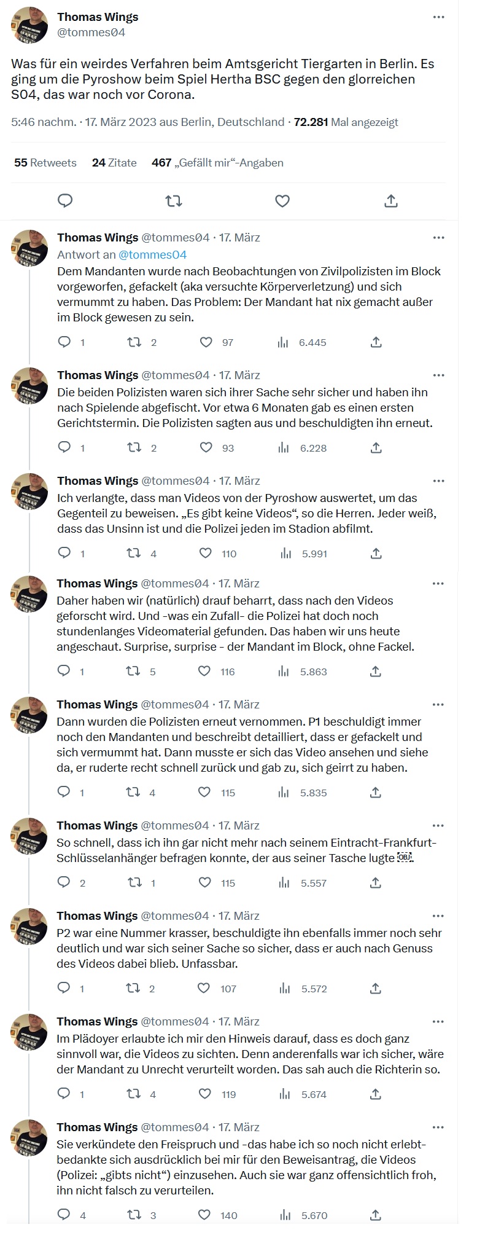Screen dimensions: 485x1235
Task: Click the @tommes04 reply-to mention link
Action: 152,254
